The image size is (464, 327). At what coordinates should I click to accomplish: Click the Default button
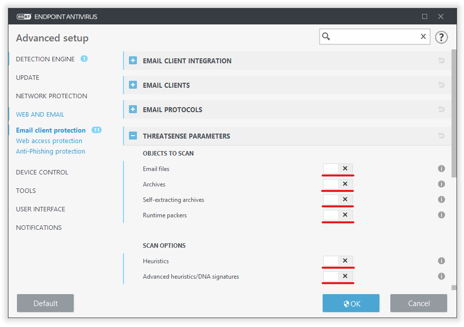45,303
